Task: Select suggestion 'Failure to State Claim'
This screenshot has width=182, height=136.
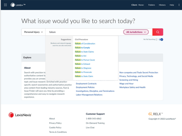Action: pos(84,76)
